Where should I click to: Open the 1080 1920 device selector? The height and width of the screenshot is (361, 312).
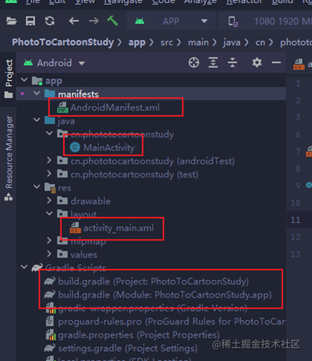pyautogui.click(x=266, y=21)
